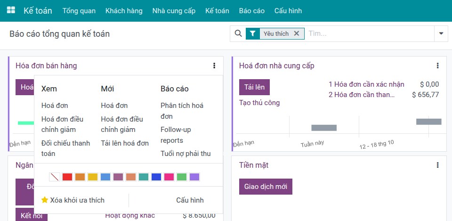452x221 pixels.
Task: Create new Hoá đơn under Mới
Action: pyautogui.click(x=114, y=106)
